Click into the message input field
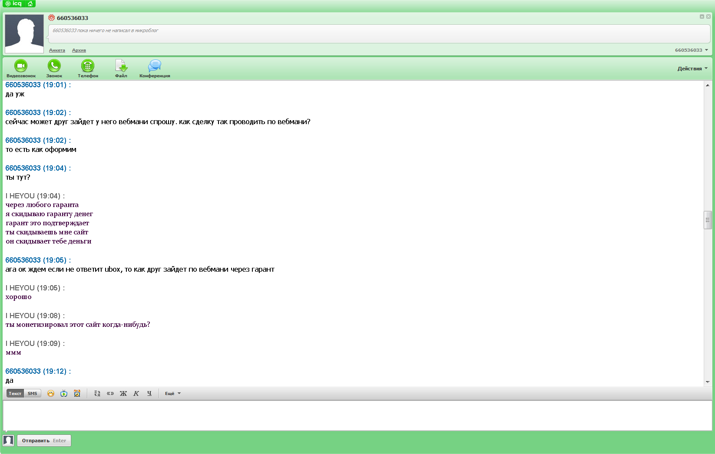Viewport: 715px width, 454px height. point(357,415)
